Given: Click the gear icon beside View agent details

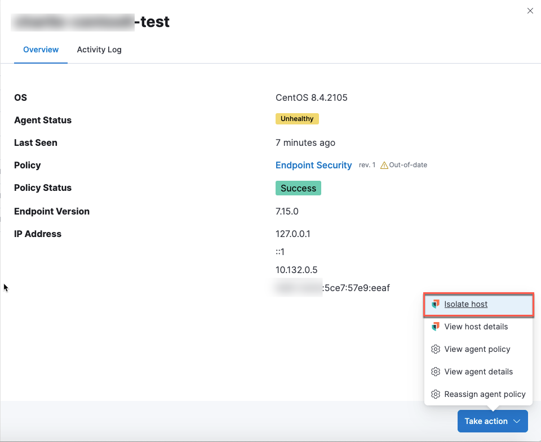Looking at the screenshot, I should click(x=435, y=372).
